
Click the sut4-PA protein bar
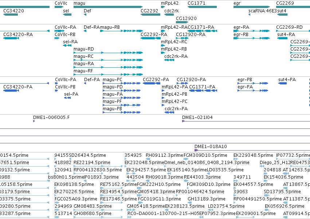[283, 83]
